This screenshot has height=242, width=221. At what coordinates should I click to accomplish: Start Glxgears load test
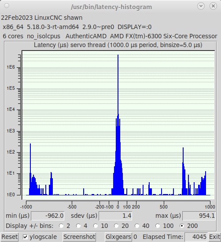click(x=118, y=237)
